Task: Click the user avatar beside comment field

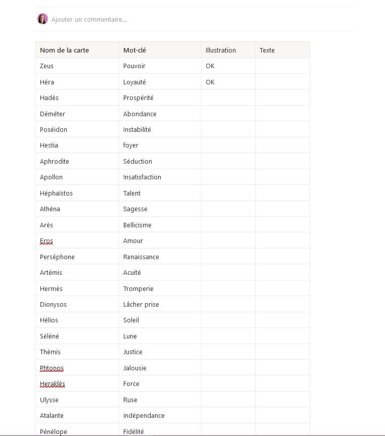Action: click(42, 19)
